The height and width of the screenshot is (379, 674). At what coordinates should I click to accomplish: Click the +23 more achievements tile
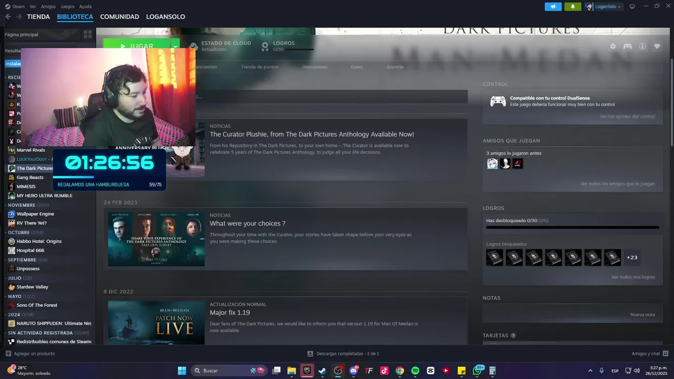pos(632,257)
